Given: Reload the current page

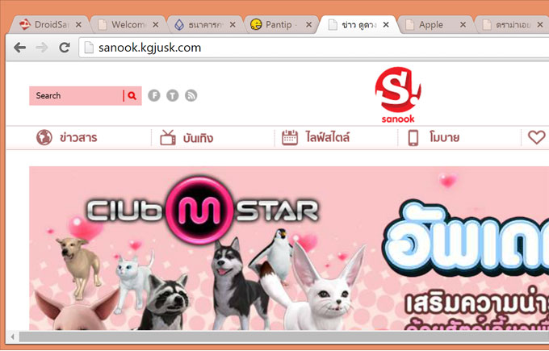Looking at the screenshot, I should coord(64,48).
